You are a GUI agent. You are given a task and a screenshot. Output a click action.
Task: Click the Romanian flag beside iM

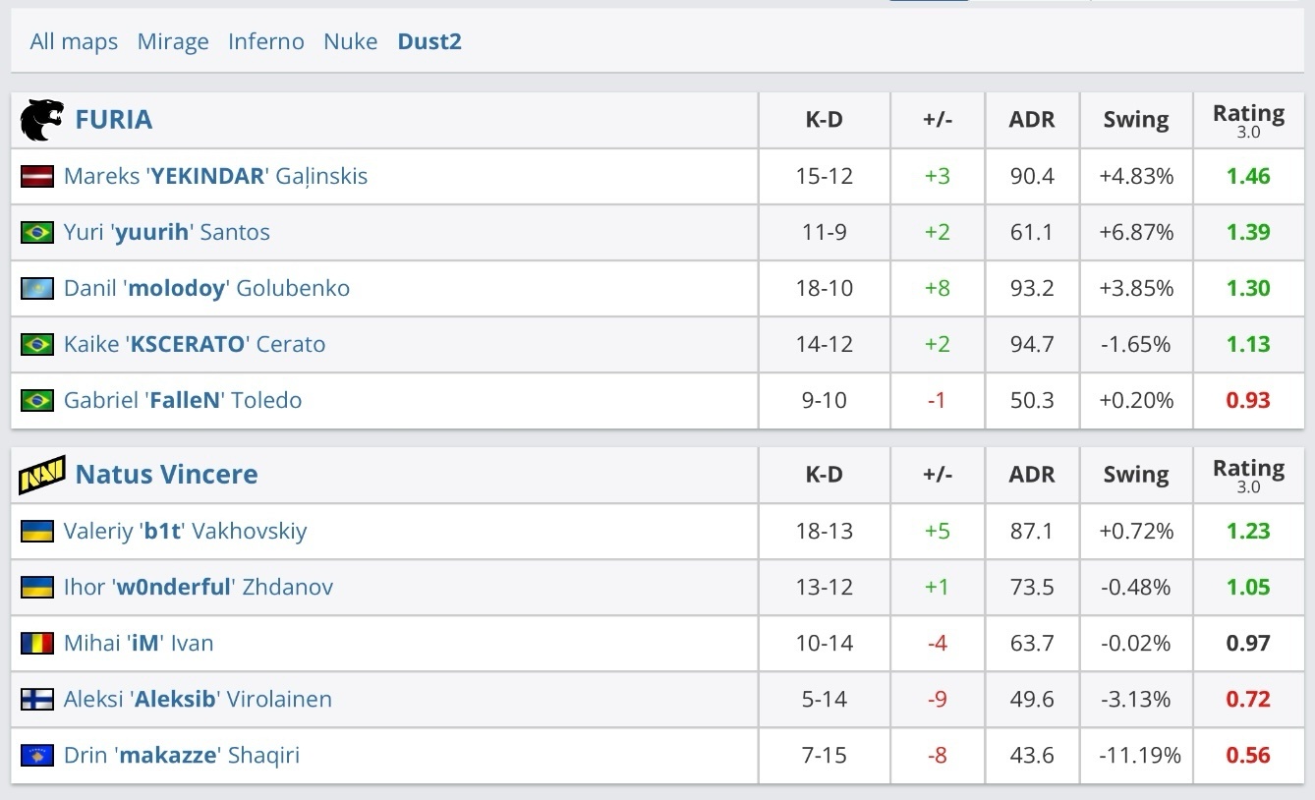pyautogui.click(x=37, y=644)
